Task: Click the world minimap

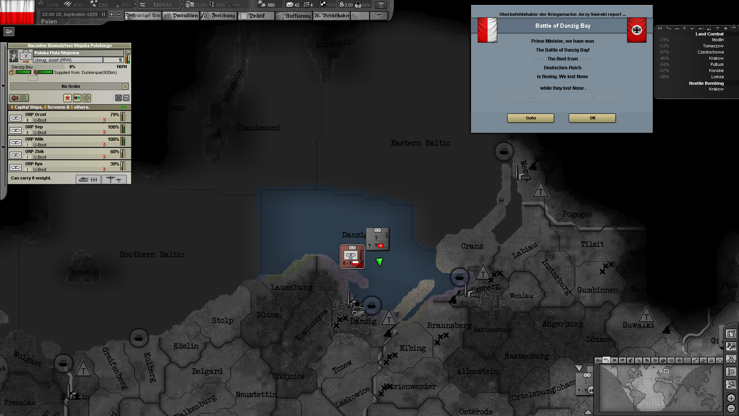Action: (660, 387)
